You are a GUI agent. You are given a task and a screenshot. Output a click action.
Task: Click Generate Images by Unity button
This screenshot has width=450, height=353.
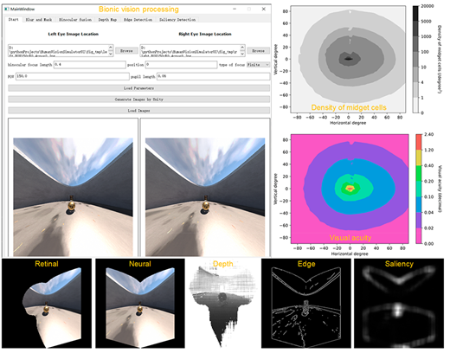point(139,99)
